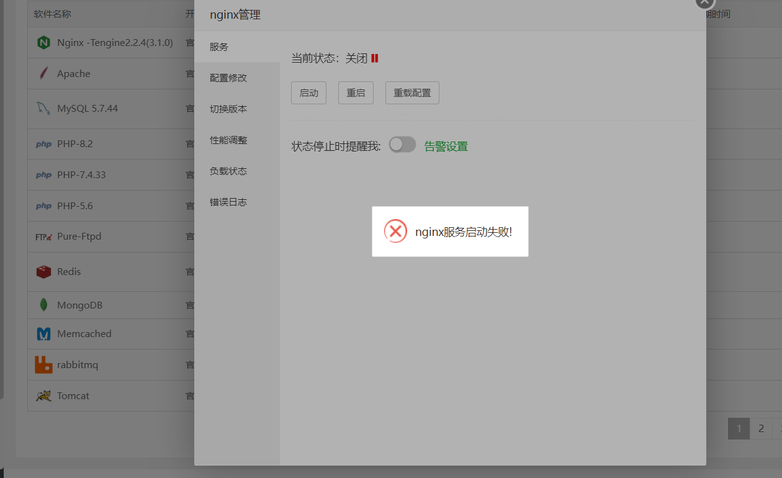Click the rabbitmq name text

(x=78, y=364)
